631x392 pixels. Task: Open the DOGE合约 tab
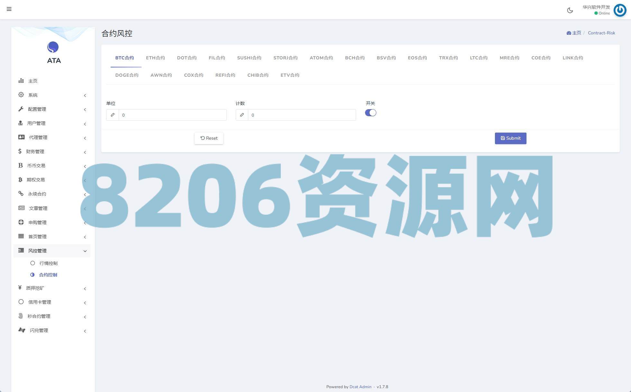[x=127, y=75]
